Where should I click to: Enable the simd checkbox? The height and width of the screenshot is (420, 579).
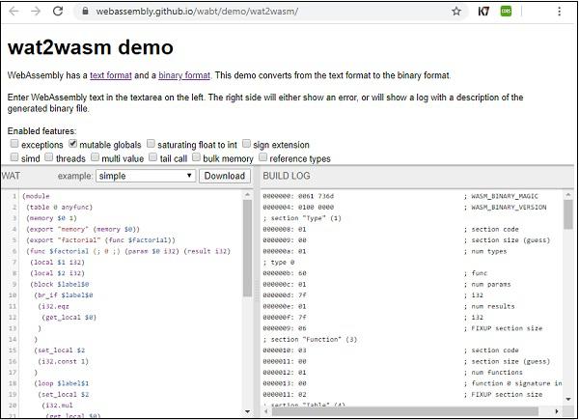[14, 157]
